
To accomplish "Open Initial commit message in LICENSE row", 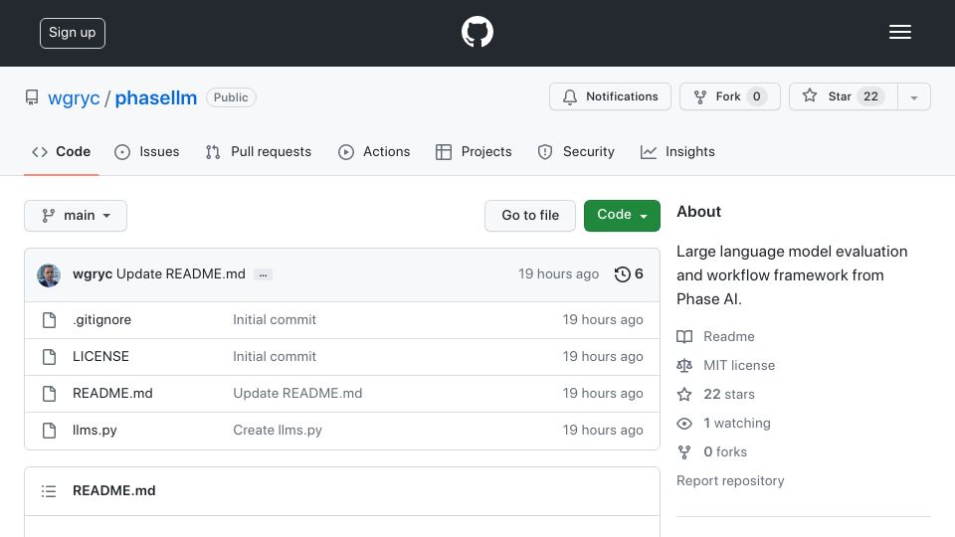I will click(x=275, y=357).
